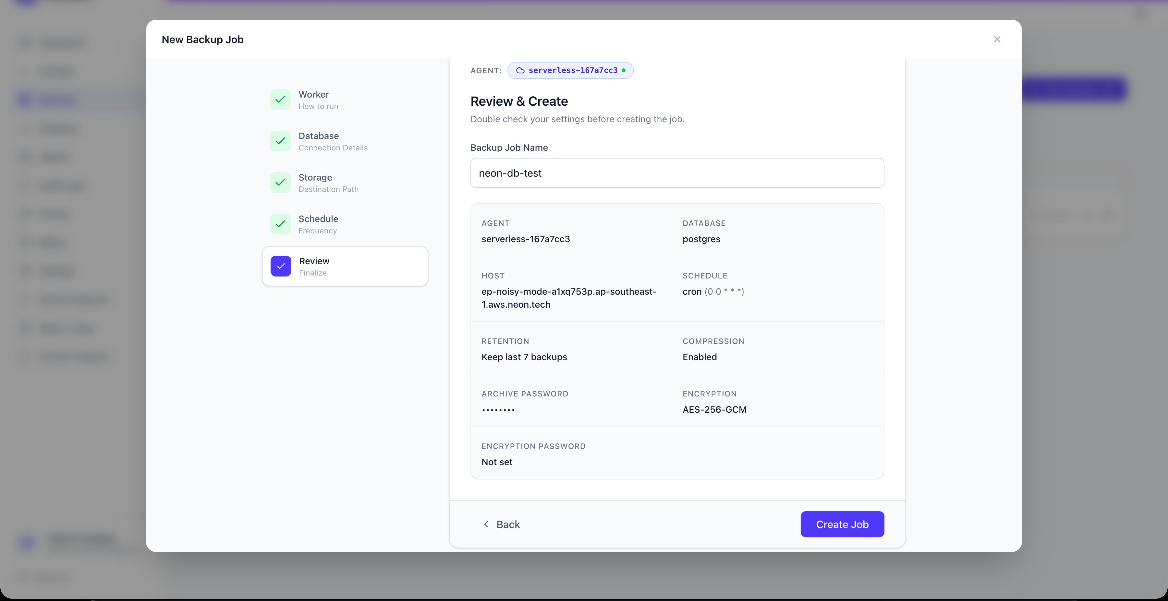The height and width of the screenshot is (601, 1168).
Task: Open the Database Connection Details step
Action: (345, 141)
